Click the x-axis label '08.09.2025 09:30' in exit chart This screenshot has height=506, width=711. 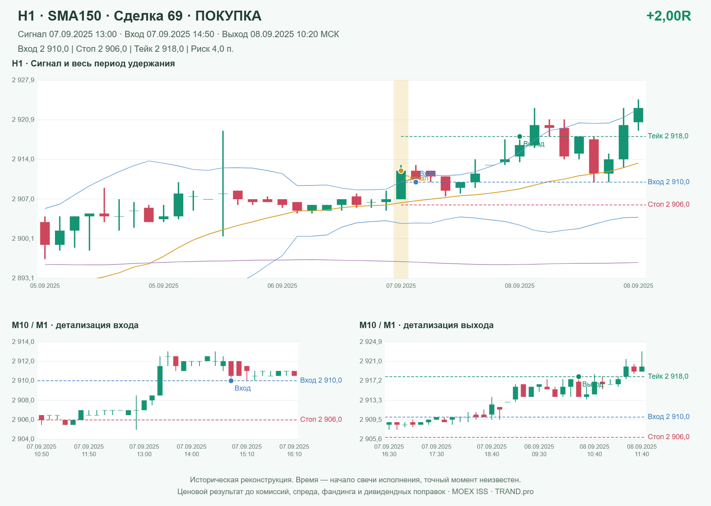pyautogui.click(x=539, y=450)
